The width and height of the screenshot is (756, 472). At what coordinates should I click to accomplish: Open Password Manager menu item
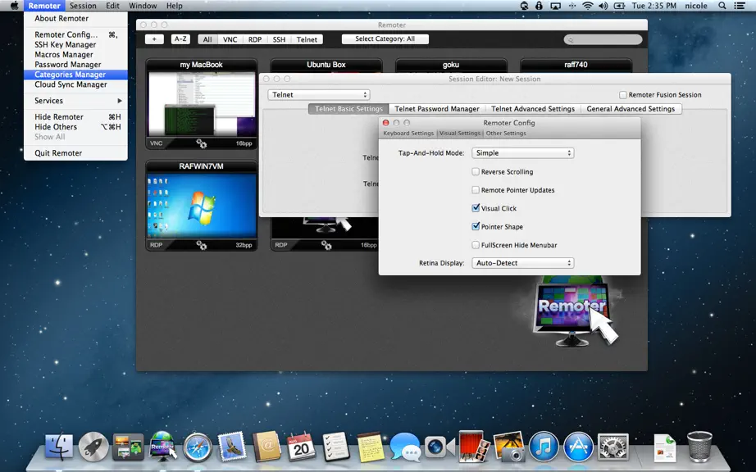(75, 65)
